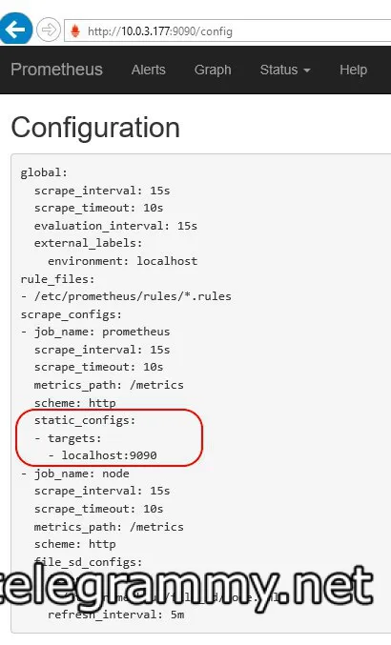Click the file_sd_configs: line
391x645 pixels.
pos(88,562)
